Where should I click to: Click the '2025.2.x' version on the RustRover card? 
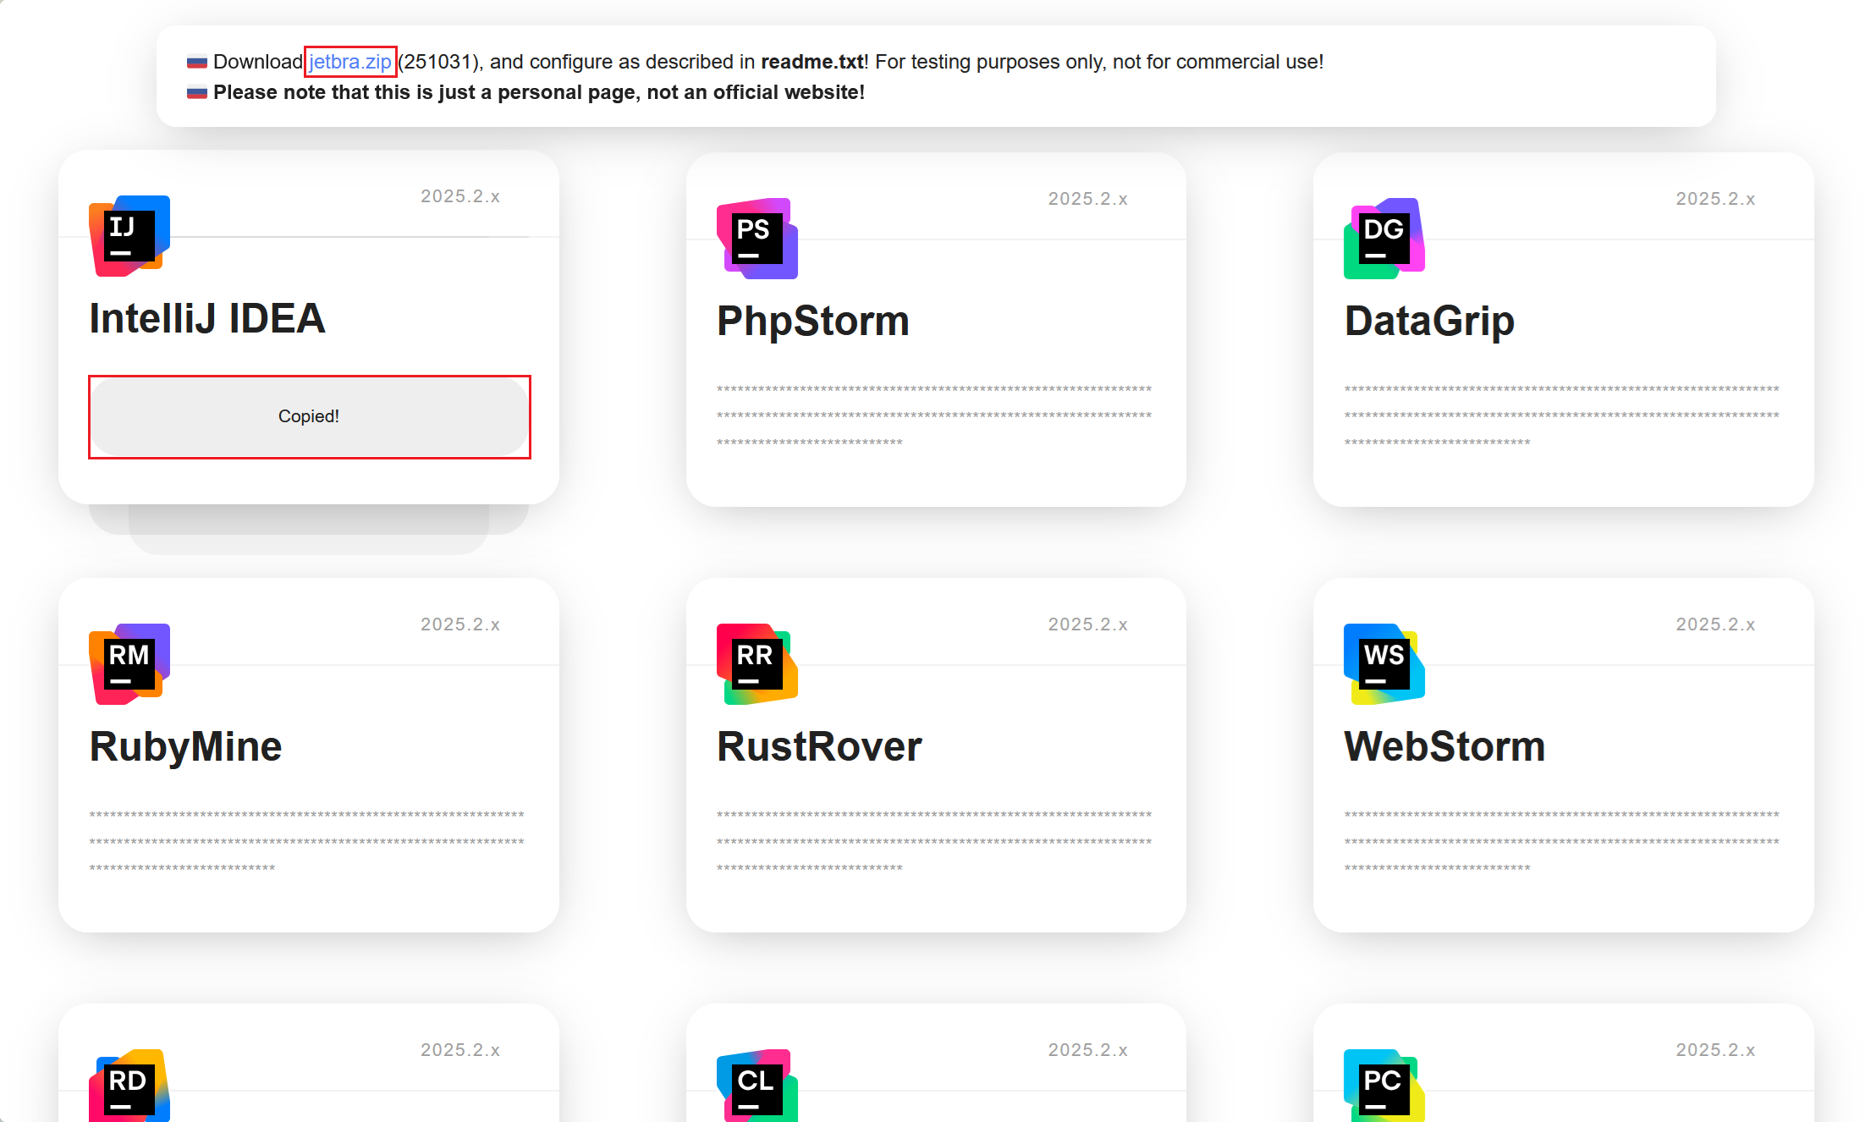point(1088,624)
